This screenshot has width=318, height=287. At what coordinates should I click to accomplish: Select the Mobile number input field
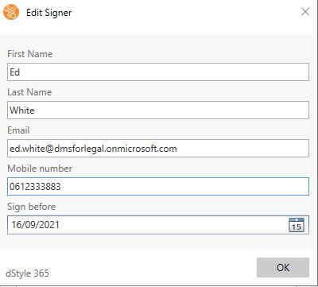click(158, 187)
